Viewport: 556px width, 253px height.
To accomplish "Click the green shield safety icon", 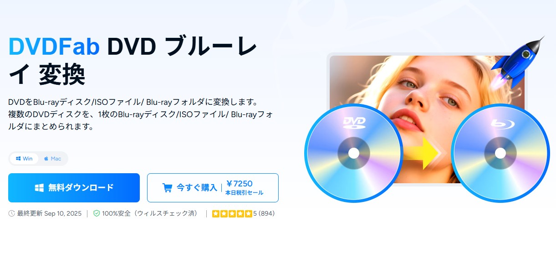I will tap(96, 213).
